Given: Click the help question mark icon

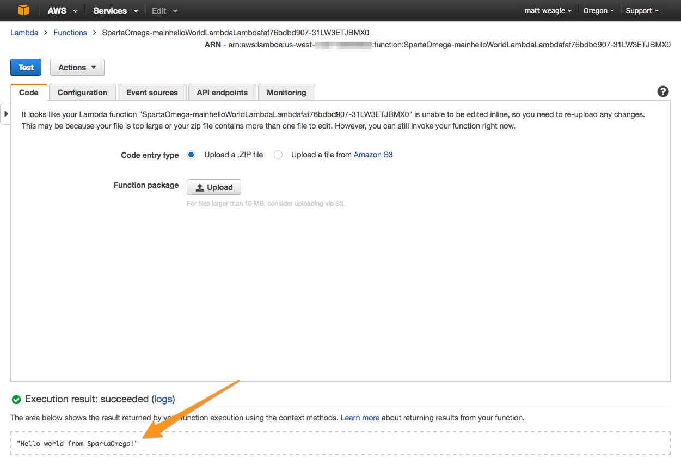Looking at the screenshot, I should [x=662, y=91].
